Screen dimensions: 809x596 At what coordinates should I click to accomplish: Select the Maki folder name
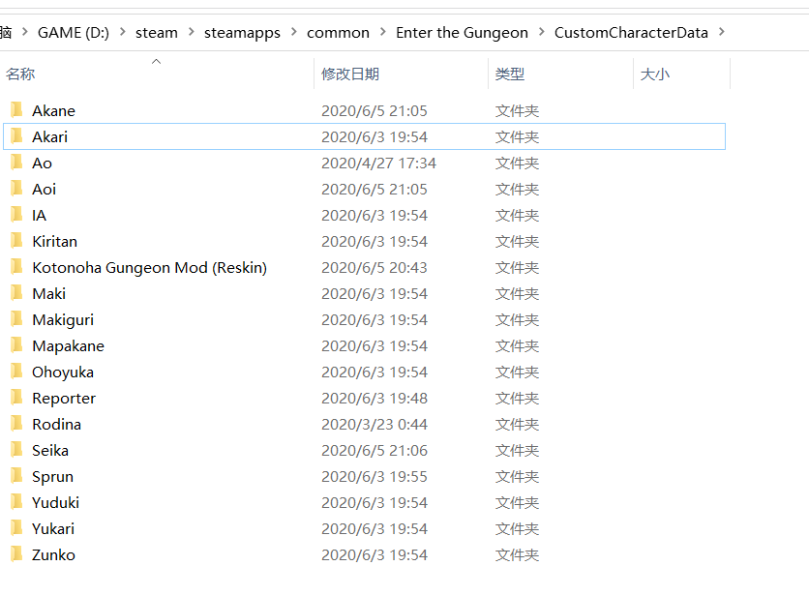tap(49, 293)
